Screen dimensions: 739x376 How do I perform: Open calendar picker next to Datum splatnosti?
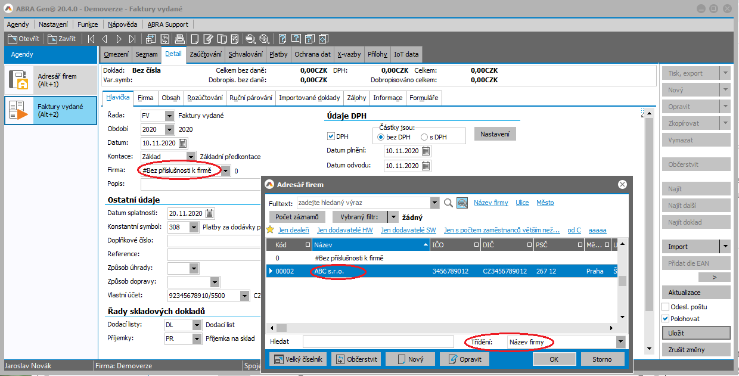click(x=209, y=214)
